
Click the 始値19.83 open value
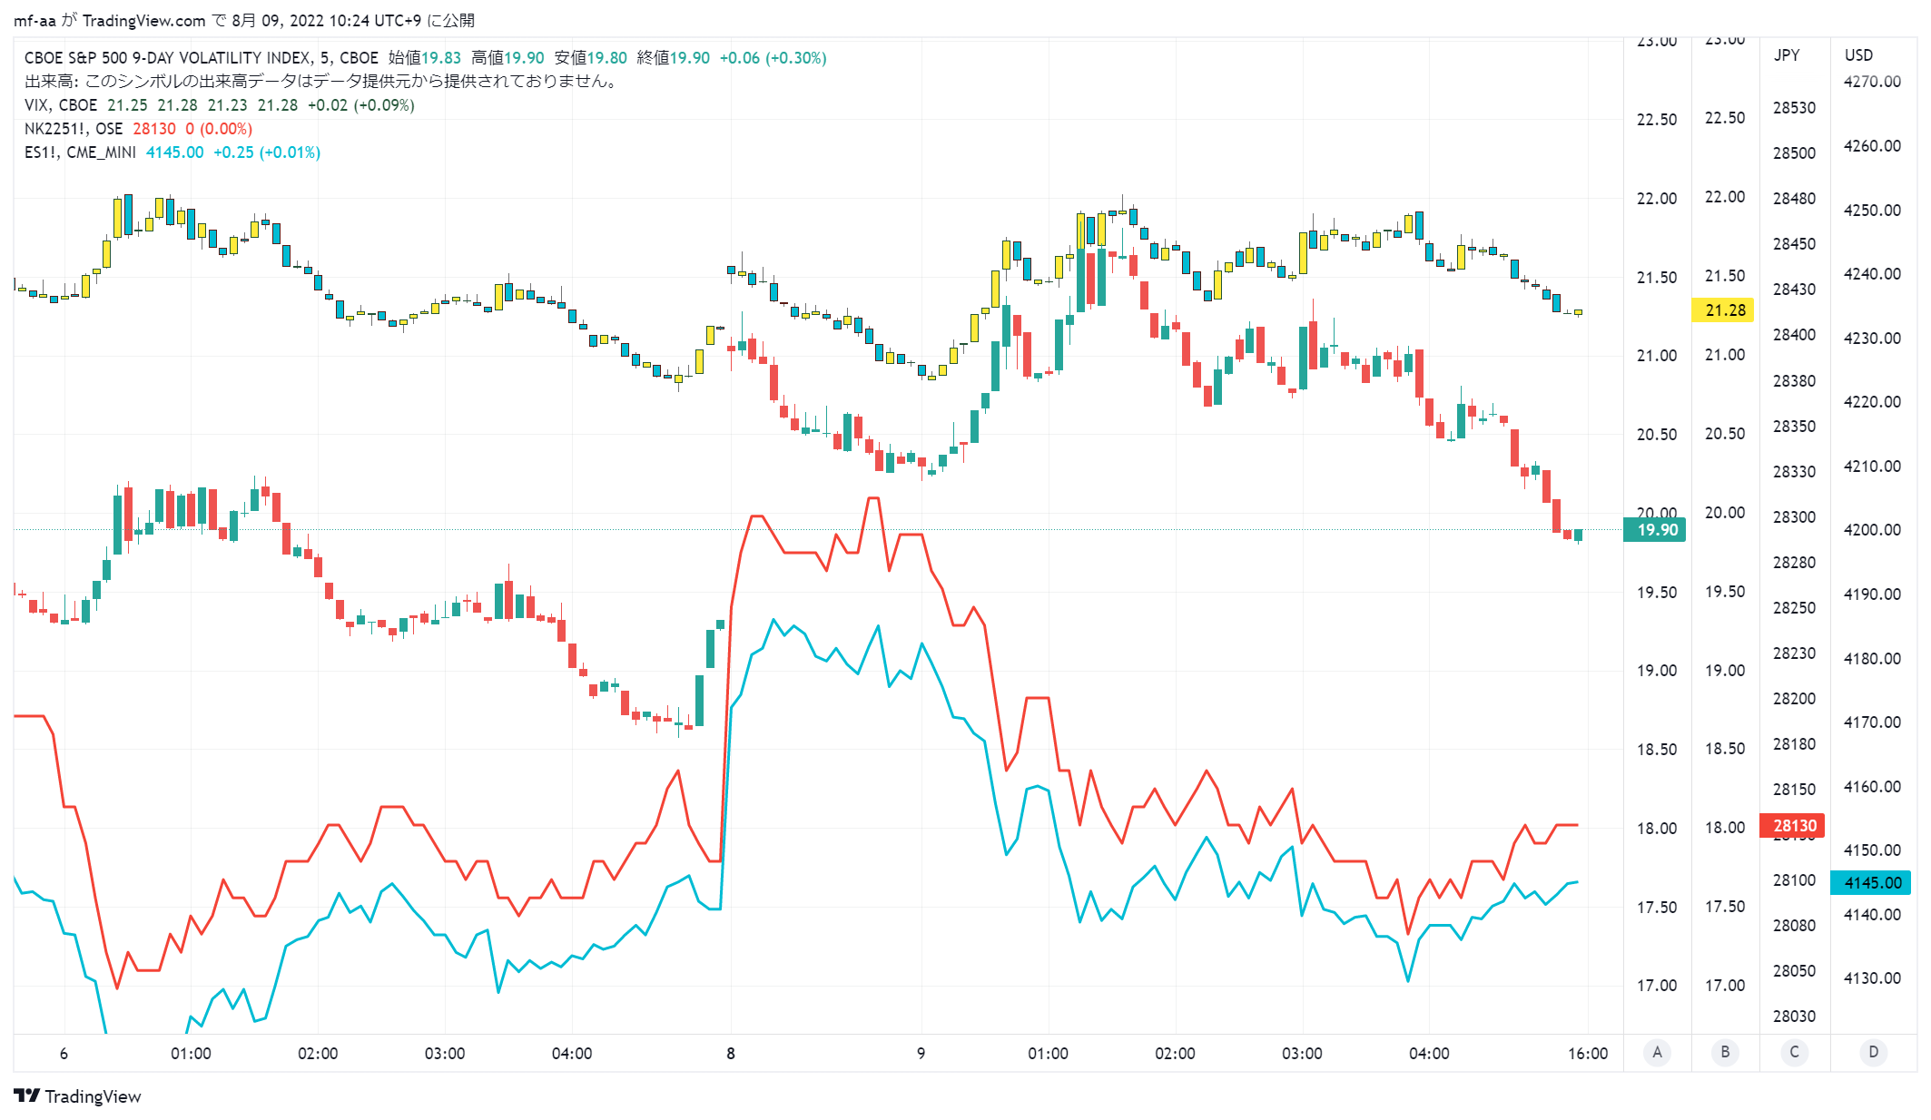click(x=425, y=58)
